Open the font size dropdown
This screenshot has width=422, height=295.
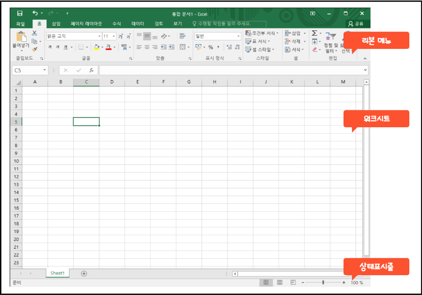(x=114, y=36)
